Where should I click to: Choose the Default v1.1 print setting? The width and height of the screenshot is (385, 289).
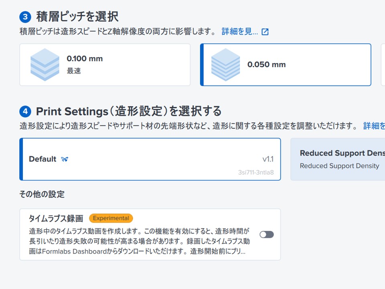click(x=150, y=159)
